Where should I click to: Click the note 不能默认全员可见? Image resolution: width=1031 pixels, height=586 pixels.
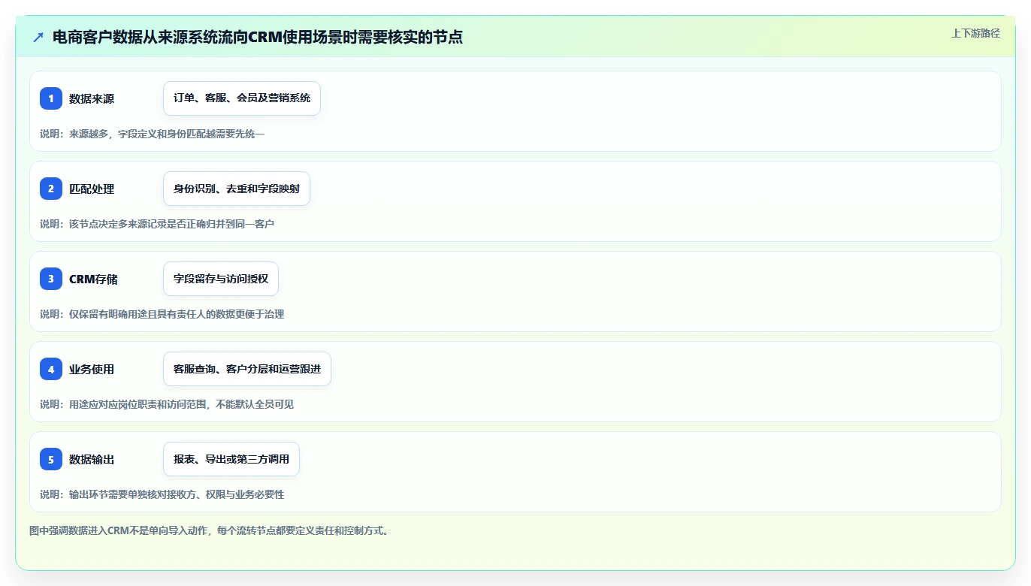click(x=167, y=404)
